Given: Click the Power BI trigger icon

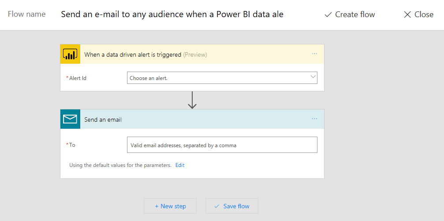Looking at the screenshot, I should [70, 54].
